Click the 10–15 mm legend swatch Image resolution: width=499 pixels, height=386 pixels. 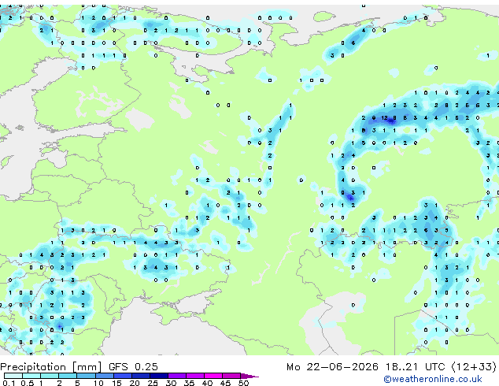[x=104, y=376]
